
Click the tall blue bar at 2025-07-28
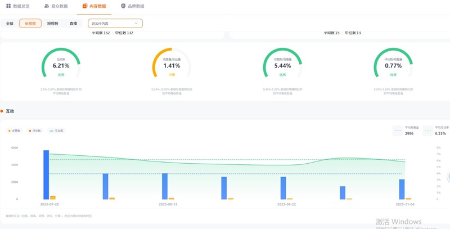(46, 174)
